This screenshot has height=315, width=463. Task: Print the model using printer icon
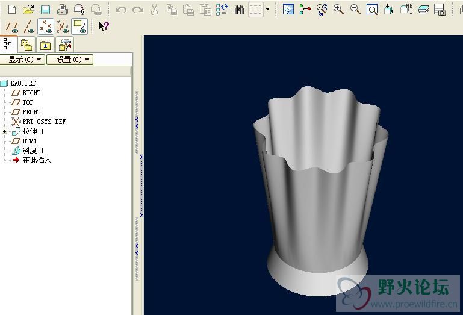62,10
